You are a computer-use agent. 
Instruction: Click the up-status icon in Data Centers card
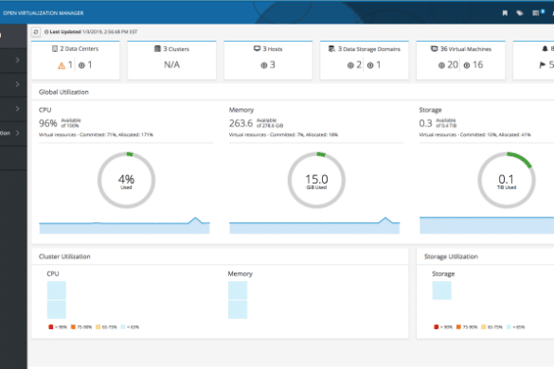[x=81, y=65]
